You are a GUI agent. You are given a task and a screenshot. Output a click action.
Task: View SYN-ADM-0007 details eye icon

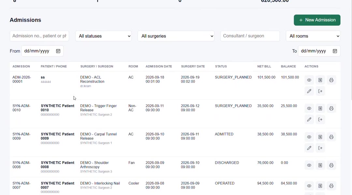coord(309,186)
